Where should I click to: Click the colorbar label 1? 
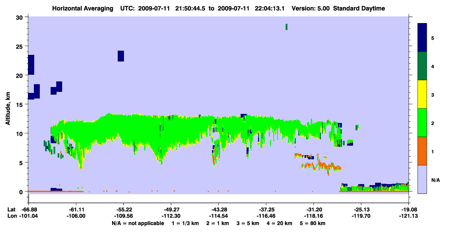coord(433,151)
